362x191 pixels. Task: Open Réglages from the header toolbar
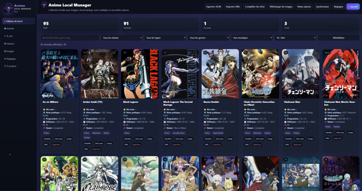point(338,7)
